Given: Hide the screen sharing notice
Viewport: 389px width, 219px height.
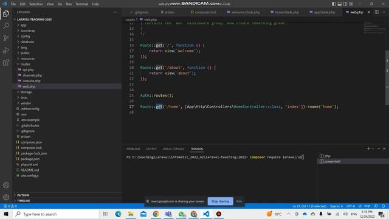Looking at the screenshot, I should click(239, 201).
